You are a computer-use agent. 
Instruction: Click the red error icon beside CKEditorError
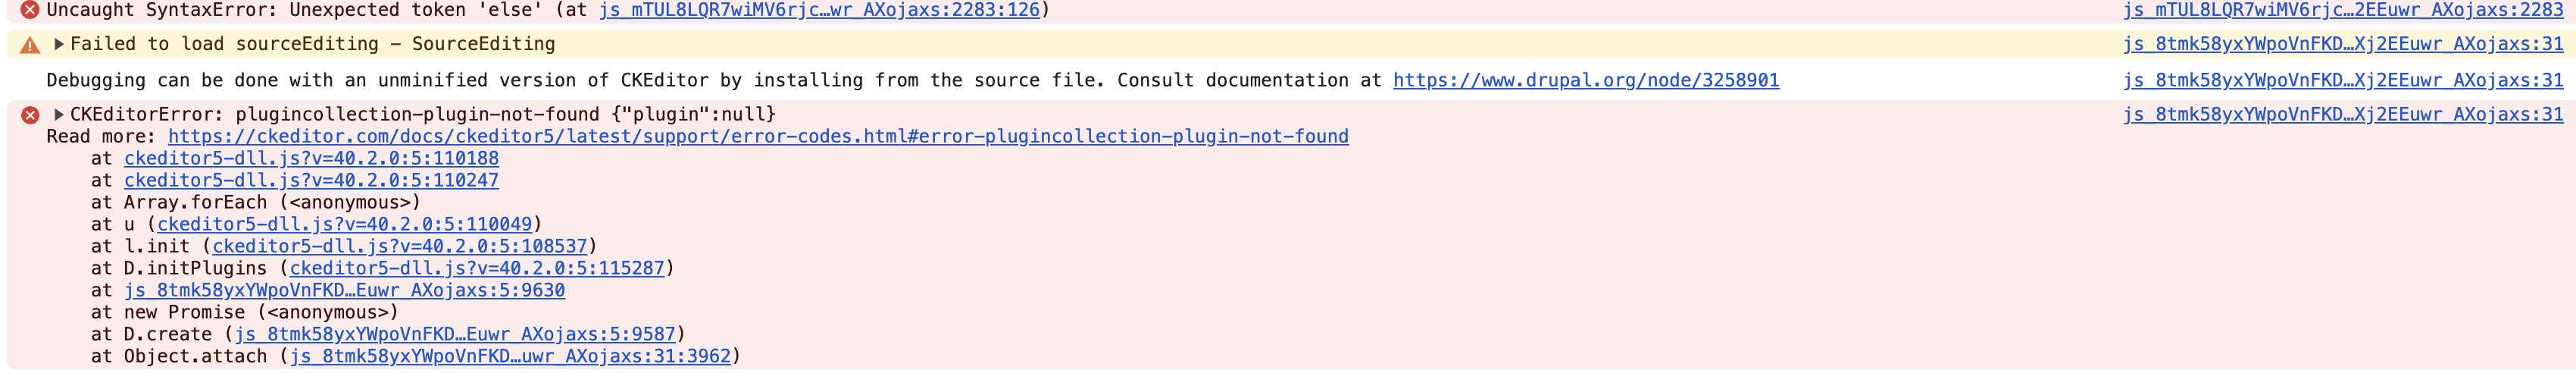coord(30,115)
